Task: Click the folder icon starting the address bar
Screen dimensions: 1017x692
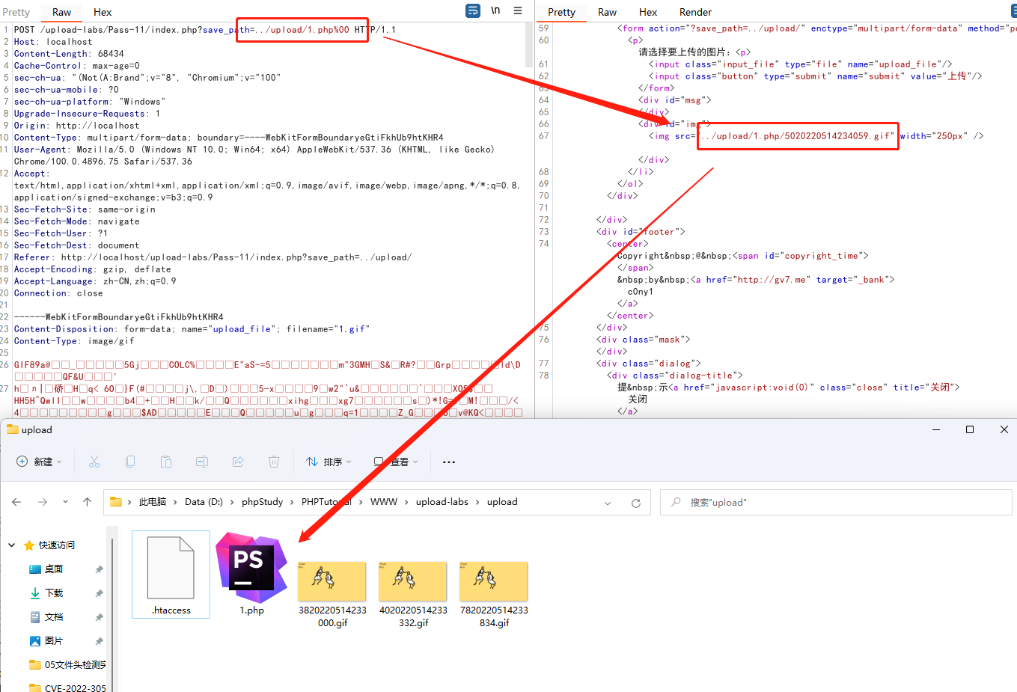Action: (x=116, y=502)
